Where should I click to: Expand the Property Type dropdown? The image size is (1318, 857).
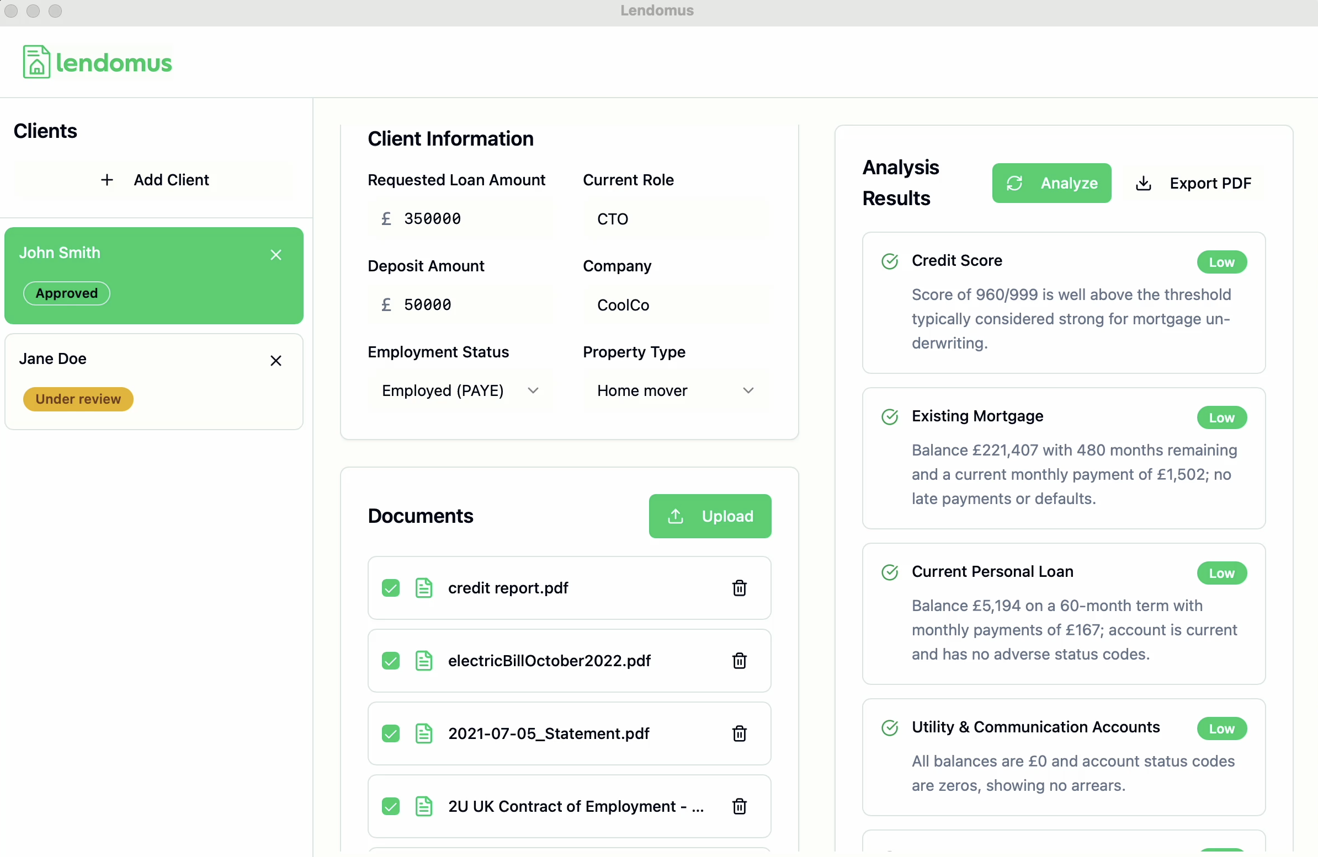click(x=675, y=390)
